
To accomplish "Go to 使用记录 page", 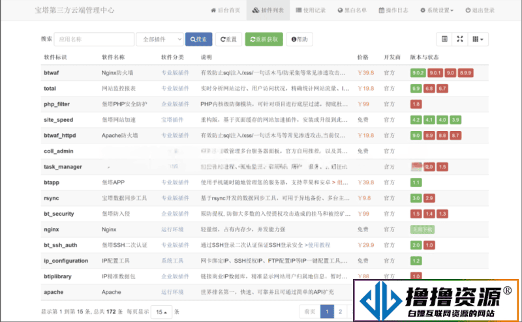I will pyautogui.click(x=311, y=10).
